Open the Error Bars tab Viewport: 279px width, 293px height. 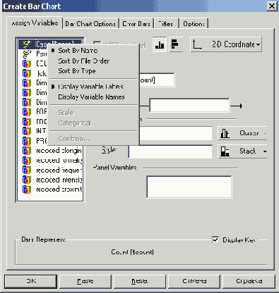pyautogui.click(x=136, y=24)
